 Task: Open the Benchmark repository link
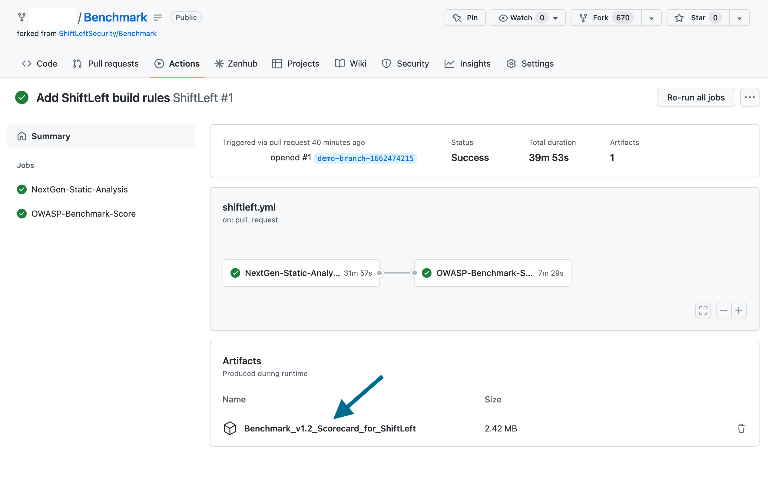tap(115, 17)
